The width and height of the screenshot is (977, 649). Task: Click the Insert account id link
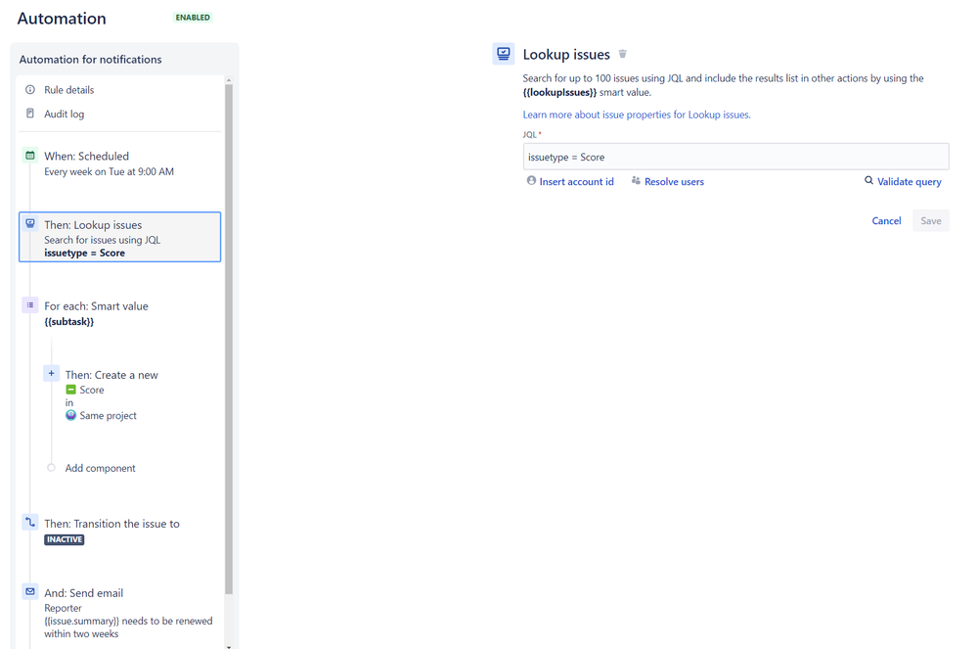tap(576, 181)
